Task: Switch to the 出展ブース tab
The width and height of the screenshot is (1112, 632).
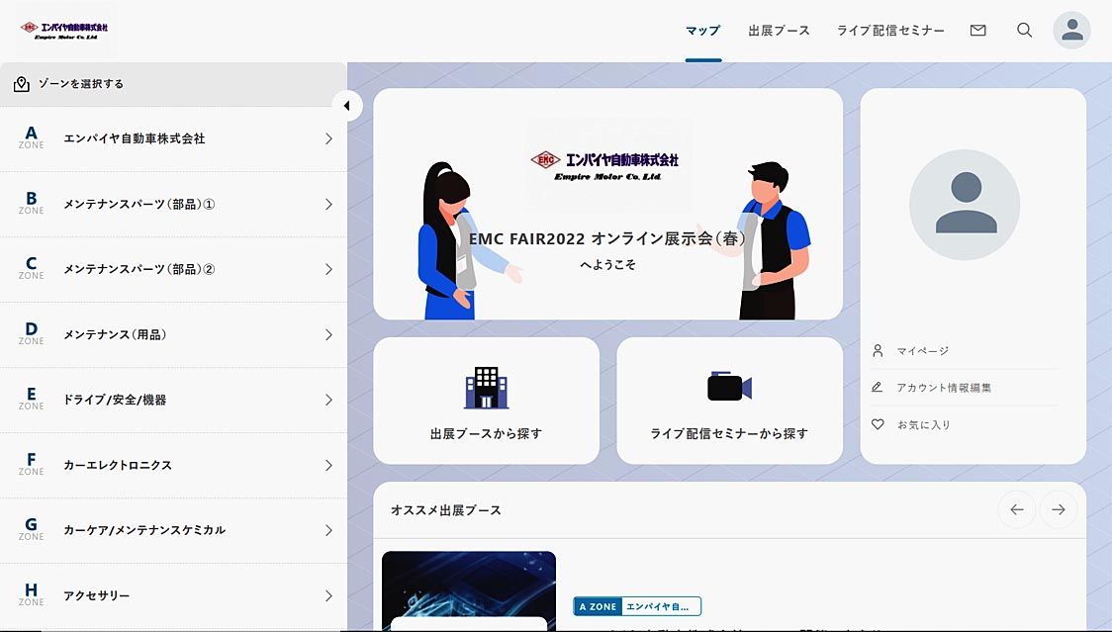Action: tap(779, 31)
